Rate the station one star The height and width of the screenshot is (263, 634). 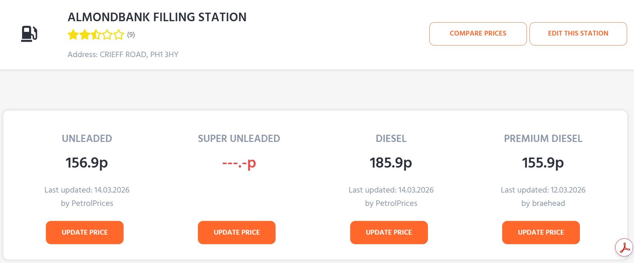[x=73, y=35]
